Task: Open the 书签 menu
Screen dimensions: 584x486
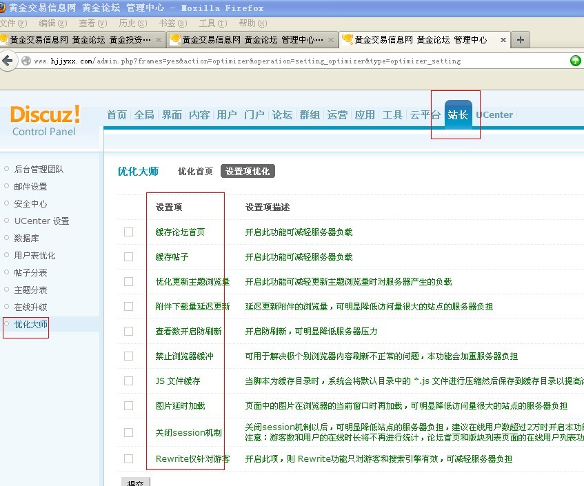Action: point(173,23)
